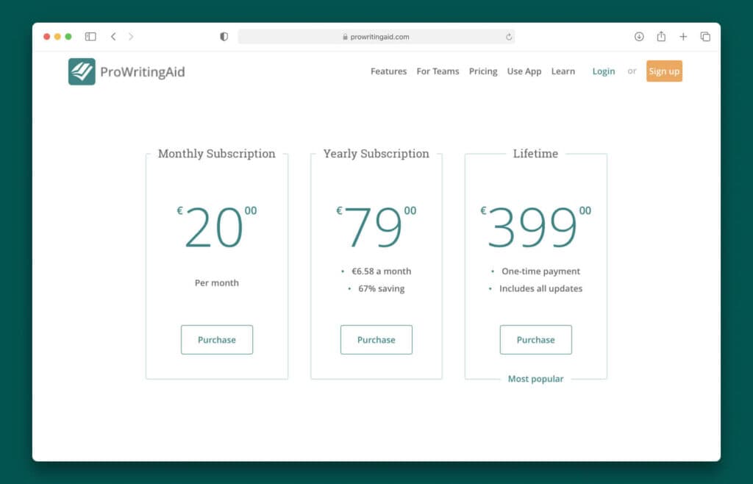Open the For Teams navigation item
753x484 pixels.
coord(438,71)
